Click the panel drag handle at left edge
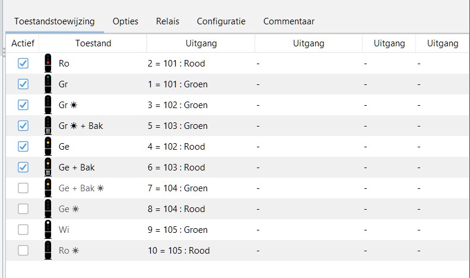 point(3,52)
